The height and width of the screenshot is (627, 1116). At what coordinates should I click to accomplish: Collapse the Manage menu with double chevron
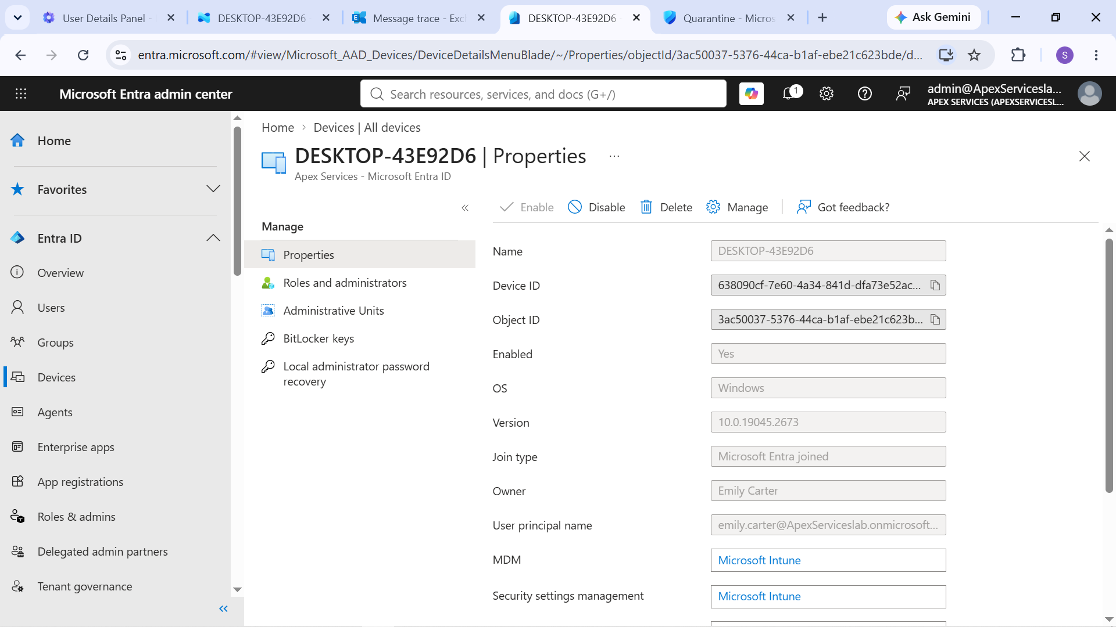(465, 208)
